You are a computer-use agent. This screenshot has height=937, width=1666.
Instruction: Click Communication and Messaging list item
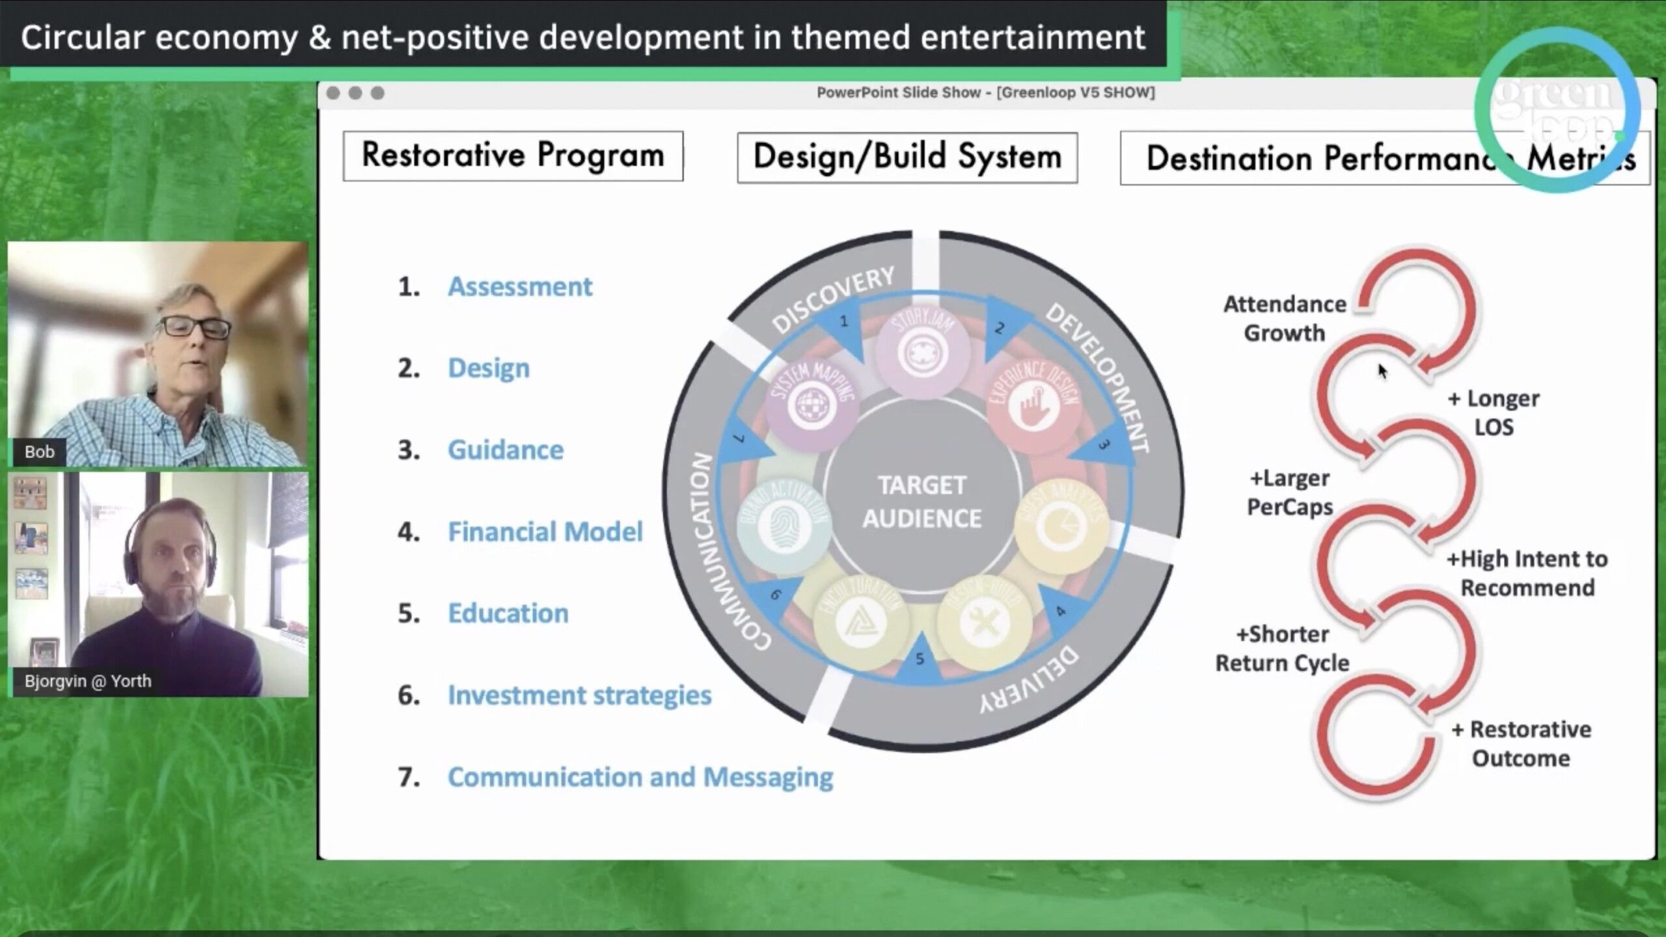click(x=640, y=778)
